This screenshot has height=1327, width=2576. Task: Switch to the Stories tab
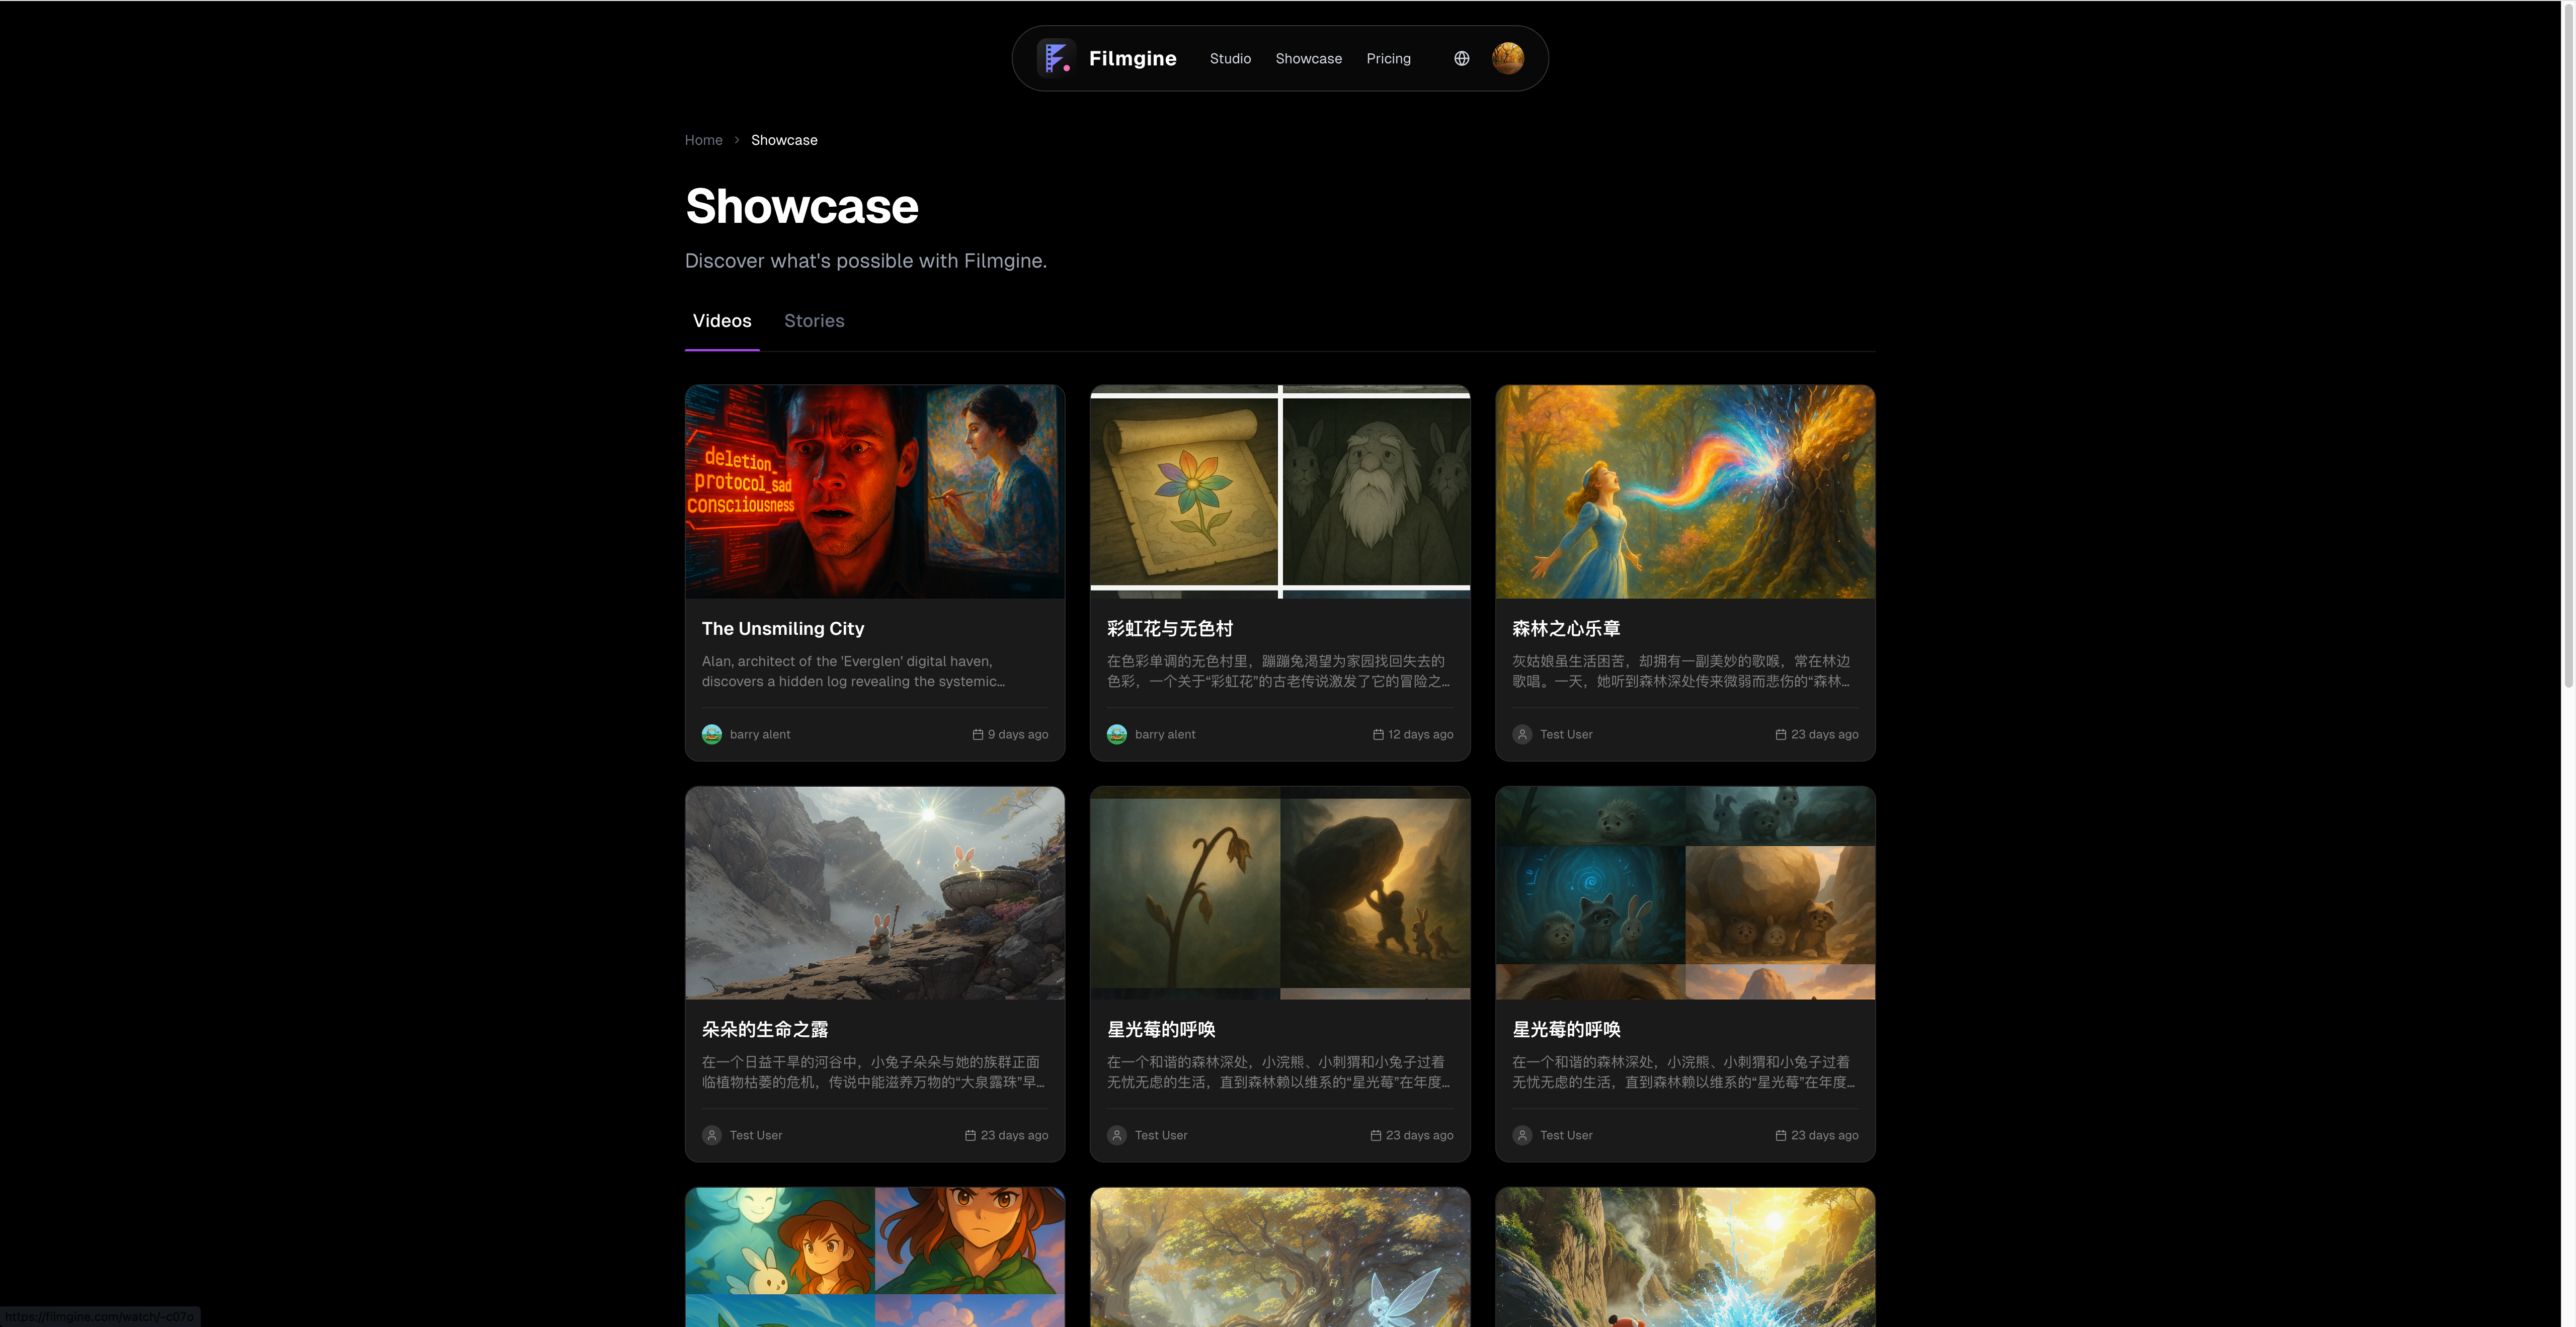[814, 320]
